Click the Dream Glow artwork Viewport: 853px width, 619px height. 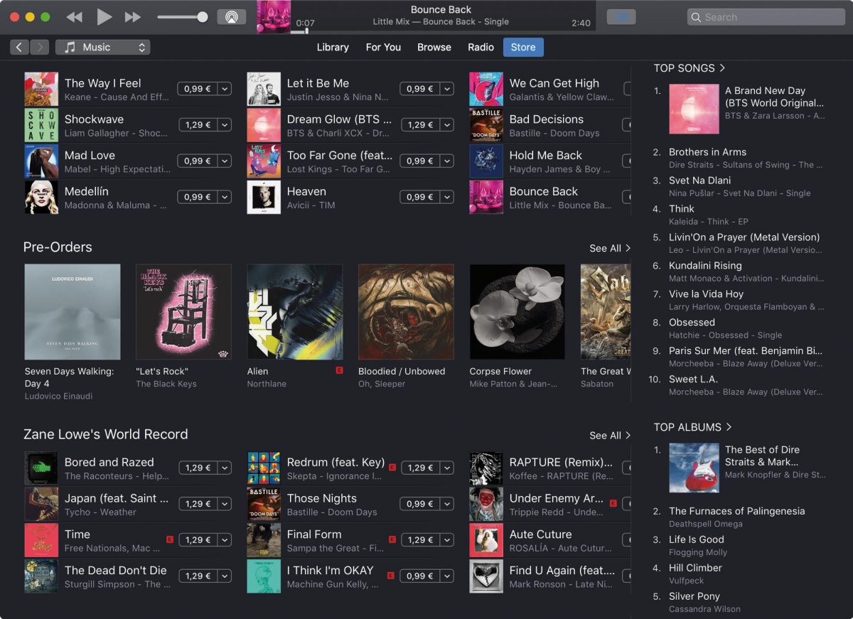pos(264,125)
